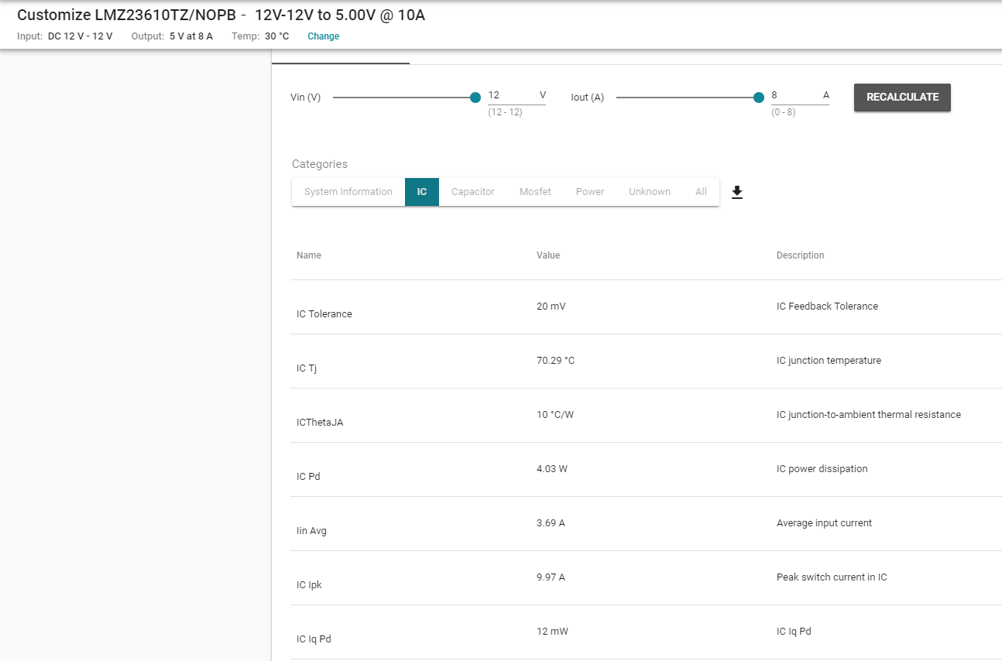Click the RECALCULATE button

[x=902, y=98]
